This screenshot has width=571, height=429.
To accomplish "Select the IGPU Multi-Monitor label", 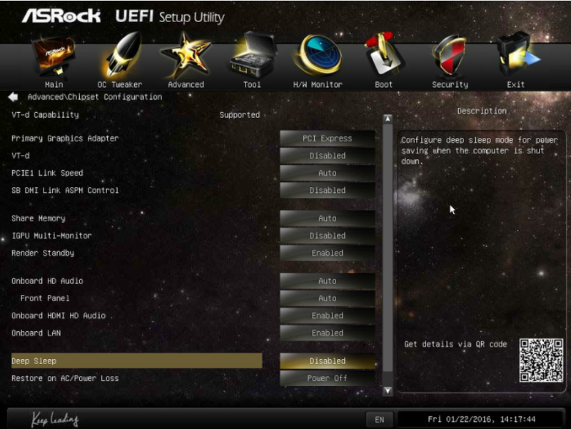I will tap(51, 236).
